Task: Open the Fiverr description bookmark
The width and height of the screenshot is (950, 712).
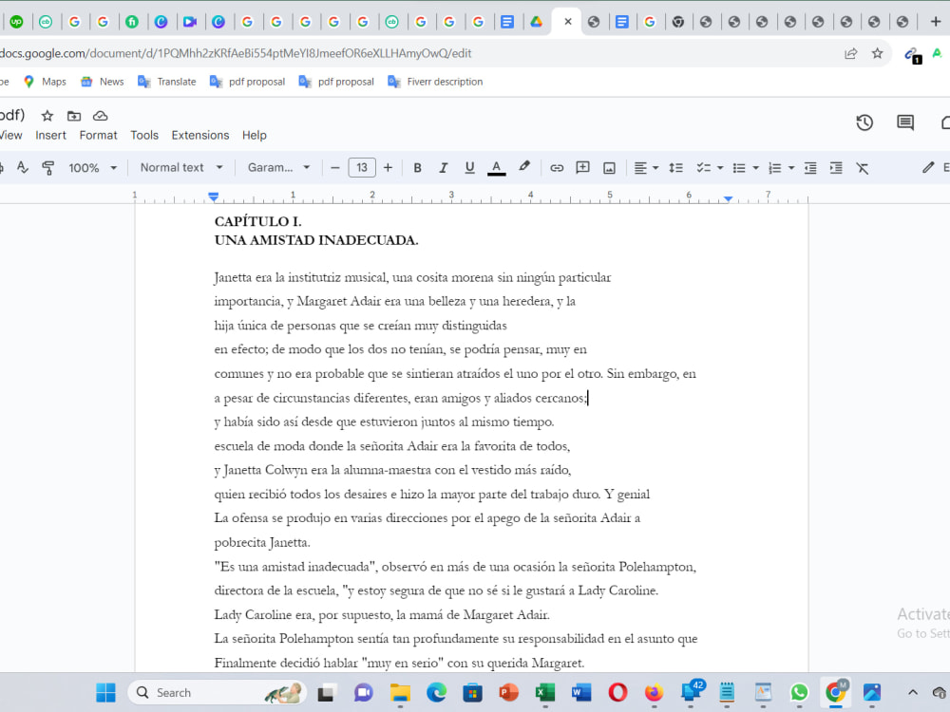Action: tap(435, 82)
